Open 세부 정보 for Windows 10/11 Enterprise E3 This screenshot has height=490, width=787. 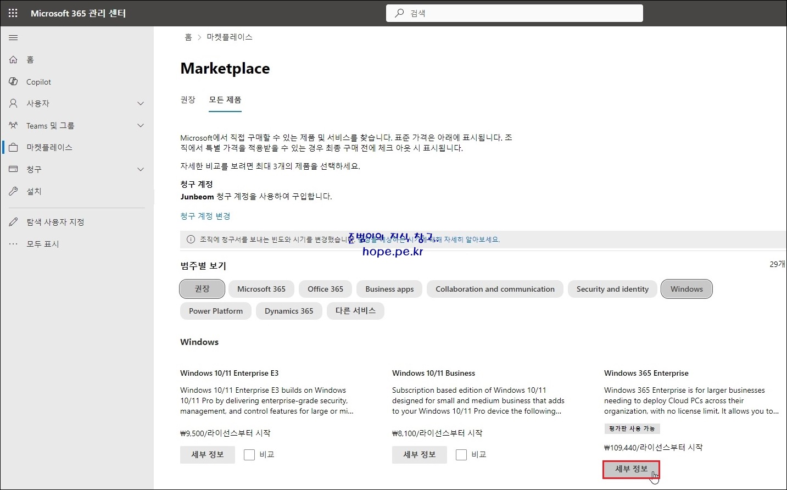[208, 455]
